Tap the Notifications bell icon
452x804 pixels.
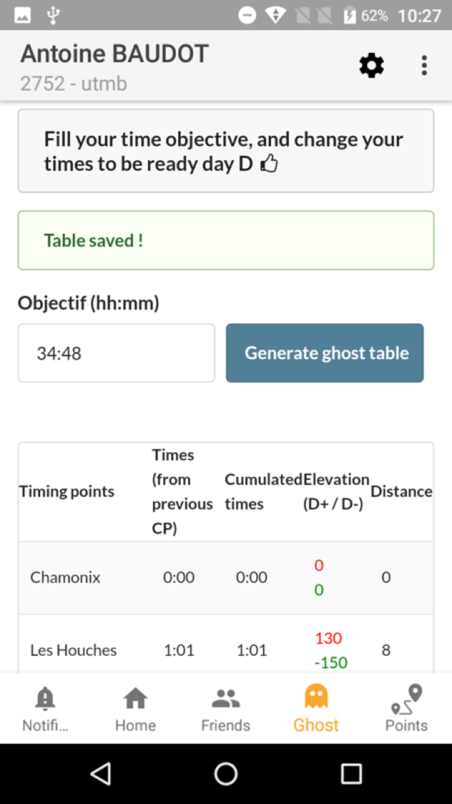[45, 698]
